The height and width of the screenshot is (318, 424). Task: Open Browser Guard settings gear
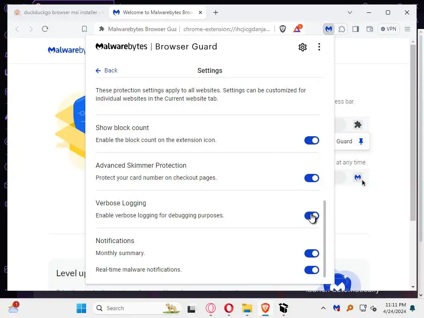point(302,47)
